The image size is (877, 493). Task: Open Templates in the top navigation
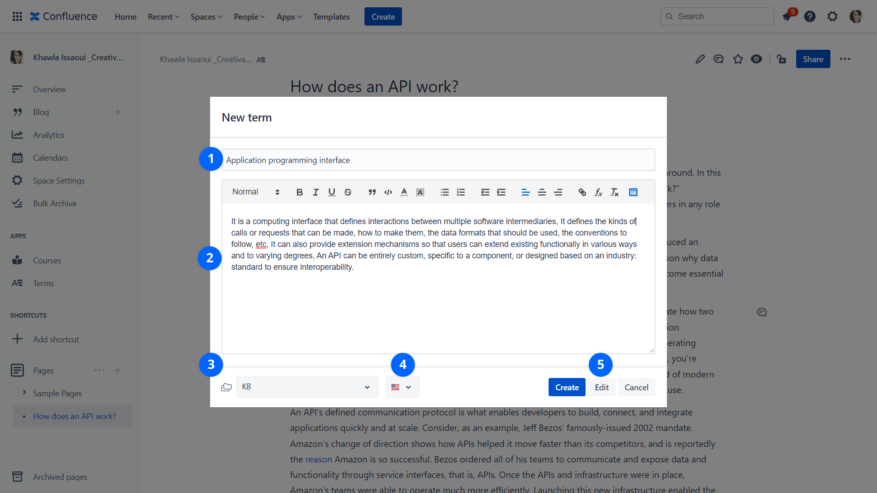(x=331, y=17)
